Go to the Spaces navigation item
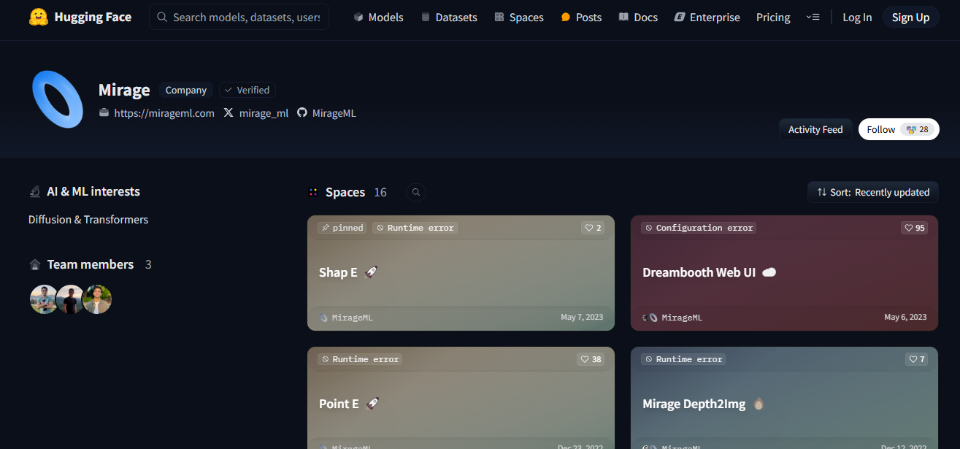The width and height of the screenshot is (960, 449). [518, 18]
